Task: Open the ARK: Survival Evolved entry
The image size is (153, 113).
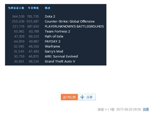Action: coord(61,56)
